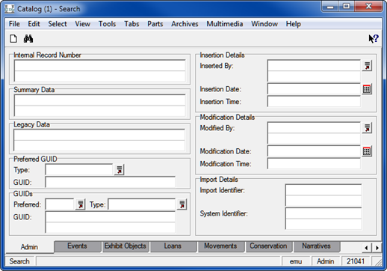Viewport: 387px width, 271px height.
Task: Open the Window menu
Action: [264, 24]
